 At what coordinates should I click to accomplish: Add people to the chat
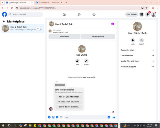point(77,61)
